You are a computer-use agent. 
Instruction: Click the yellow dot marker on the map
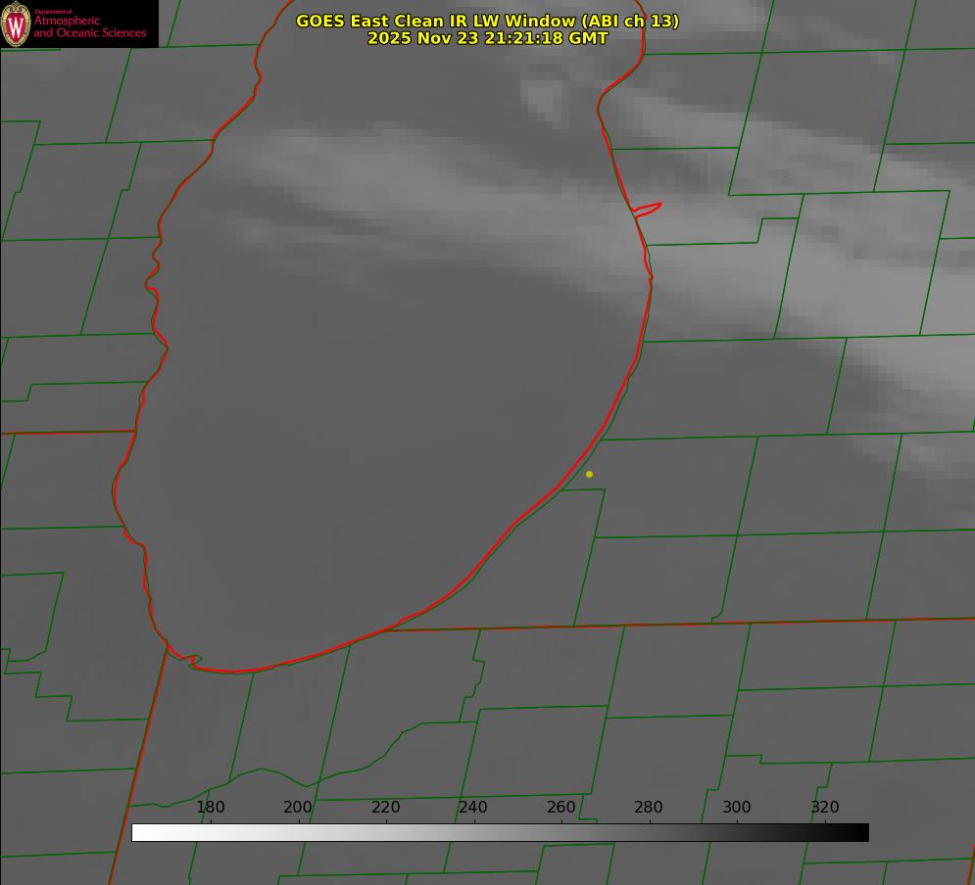tap(589, 474)
